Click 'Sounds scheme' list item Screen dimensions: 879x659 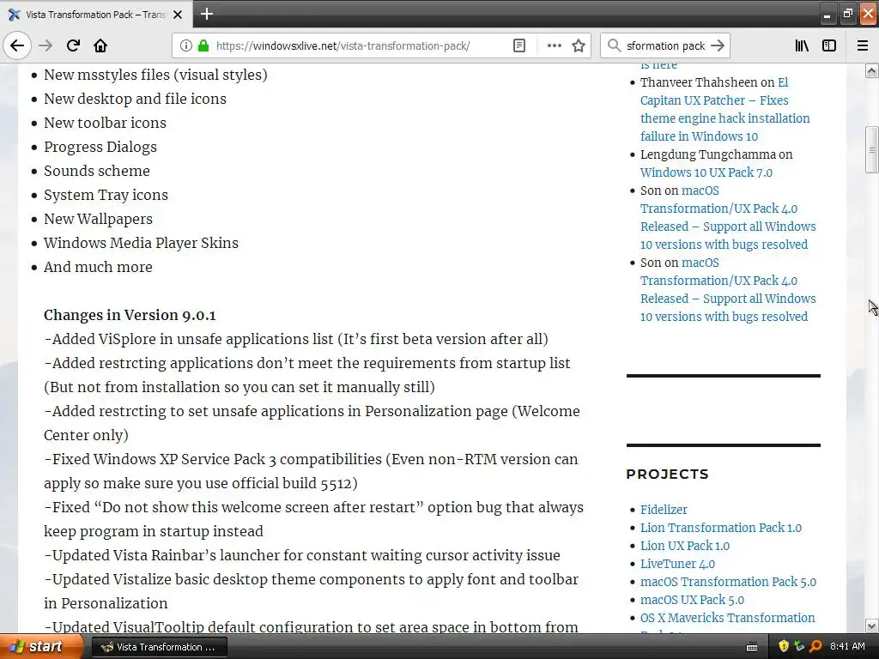pyautogui.click(x=96, y=171)
